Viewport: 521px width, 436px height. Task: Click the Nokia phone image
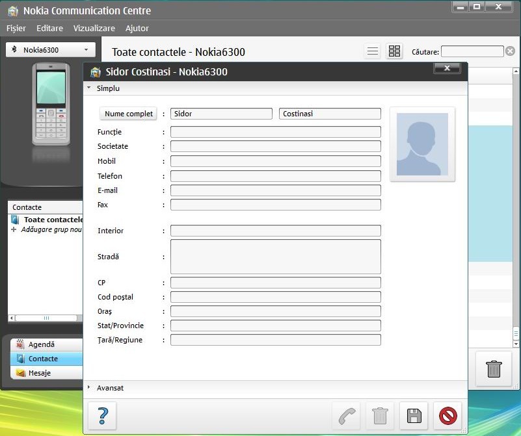tap(51, 104)
